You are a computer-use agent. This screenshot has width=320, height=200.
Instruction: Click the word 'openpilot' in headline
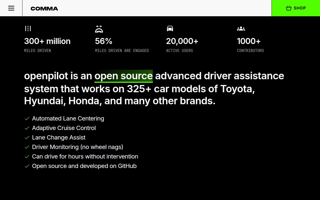point(46,76)
